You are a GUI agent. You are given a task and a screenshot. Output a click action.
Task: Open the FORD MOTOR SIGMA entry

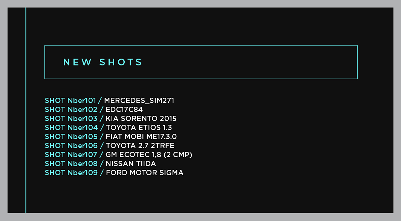(x=145, y=173)
